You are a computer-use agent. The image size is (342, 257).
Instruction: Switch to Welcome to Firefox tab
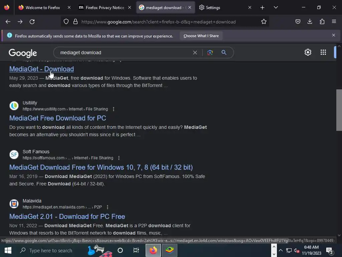43,8
